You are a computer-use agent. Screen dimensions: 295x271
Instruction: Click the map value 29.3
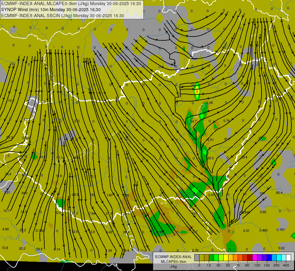point(10,138)
